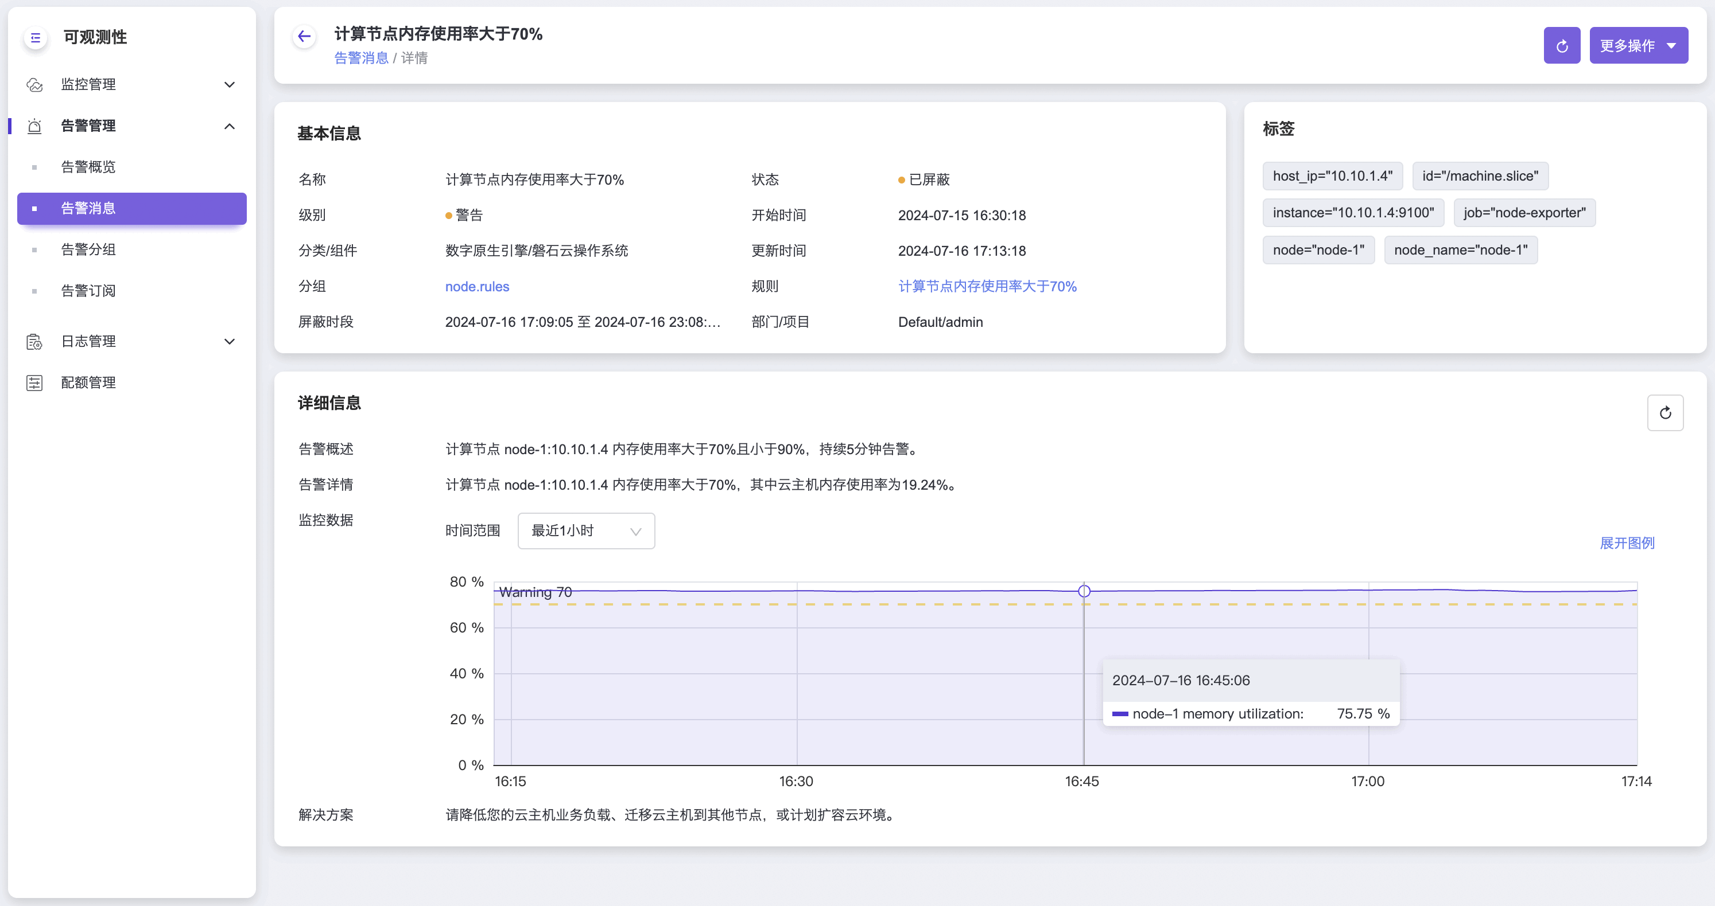Click the log management icon

[x=34, y=342]
